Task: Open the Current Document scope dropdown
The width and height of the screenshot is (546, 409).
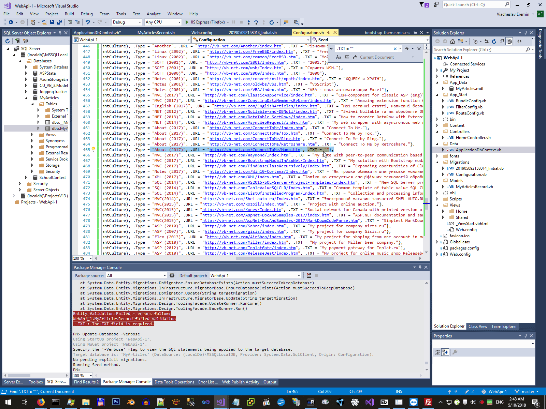Action: click(x=387, y=57)
